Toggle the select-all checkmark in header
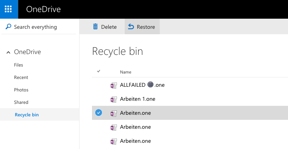Viewport: 288px width, 149px height. [99, 71]
